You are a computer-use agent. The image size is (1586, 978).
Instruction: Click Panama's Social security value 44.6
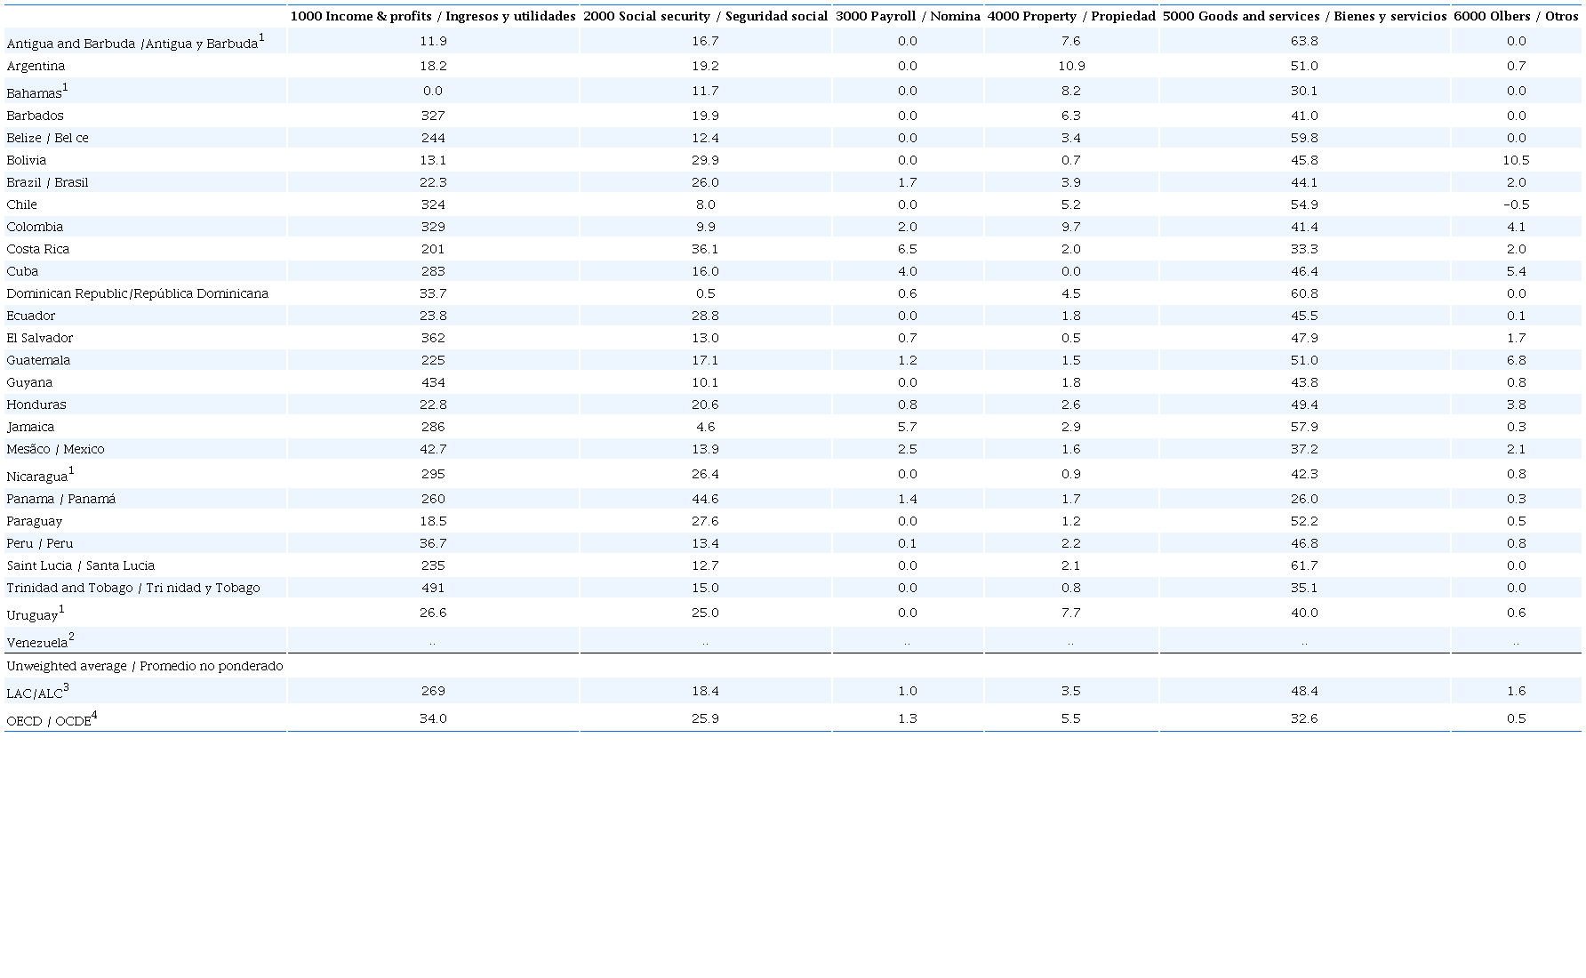[705, 499]
